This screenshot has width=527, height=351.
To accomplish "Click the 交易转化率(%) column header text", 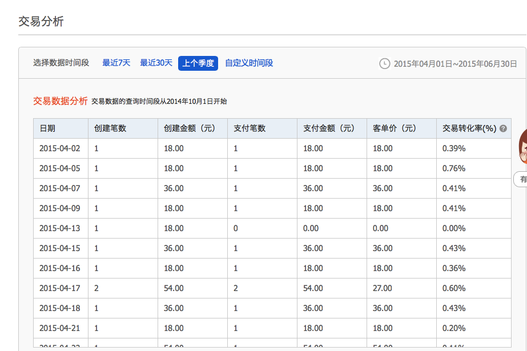I will pyautogui.click(x=469, y=128).
